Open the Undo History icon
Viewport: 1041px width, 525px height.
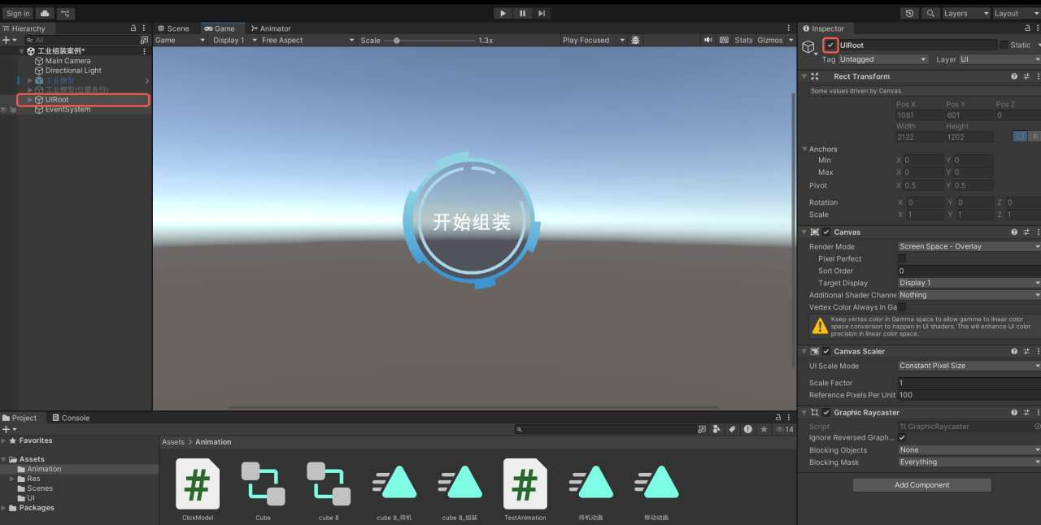(x=909, y=13)
